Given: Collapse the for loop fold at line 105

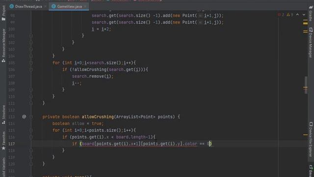Looking at the screenshot, I should click(x=31, y=63).
